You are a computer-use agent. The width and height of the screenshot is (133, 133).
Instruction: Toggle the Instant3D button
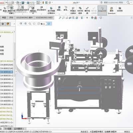pyautogui.click(x=102, y=10)
